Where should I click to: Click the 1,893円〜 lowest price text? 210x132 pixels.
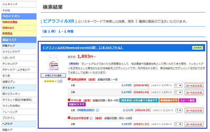click(87, 57)
